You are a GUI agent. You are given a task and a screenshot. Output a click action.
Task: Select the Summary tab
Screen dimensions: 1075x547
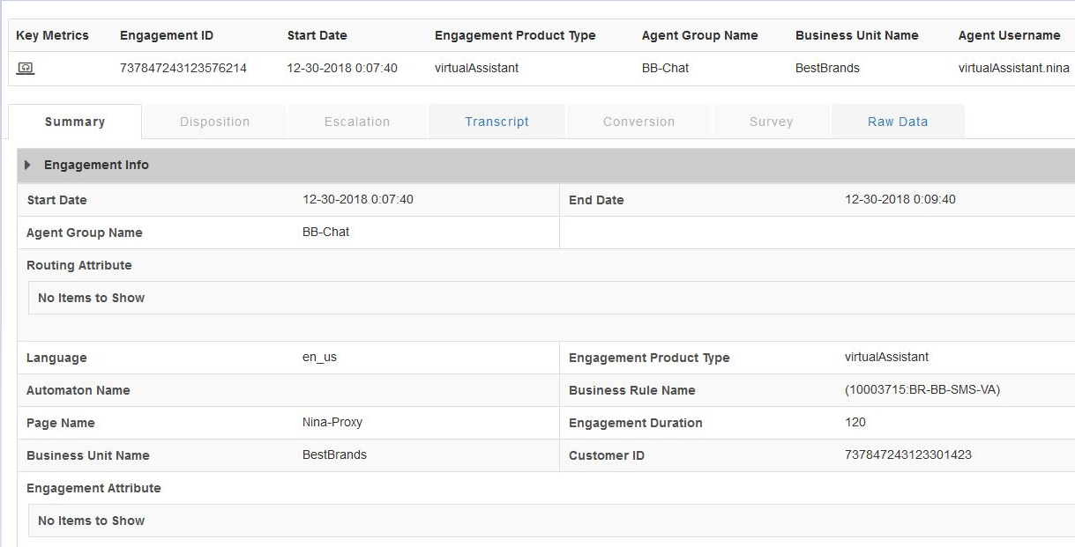(x=75, y=122)
